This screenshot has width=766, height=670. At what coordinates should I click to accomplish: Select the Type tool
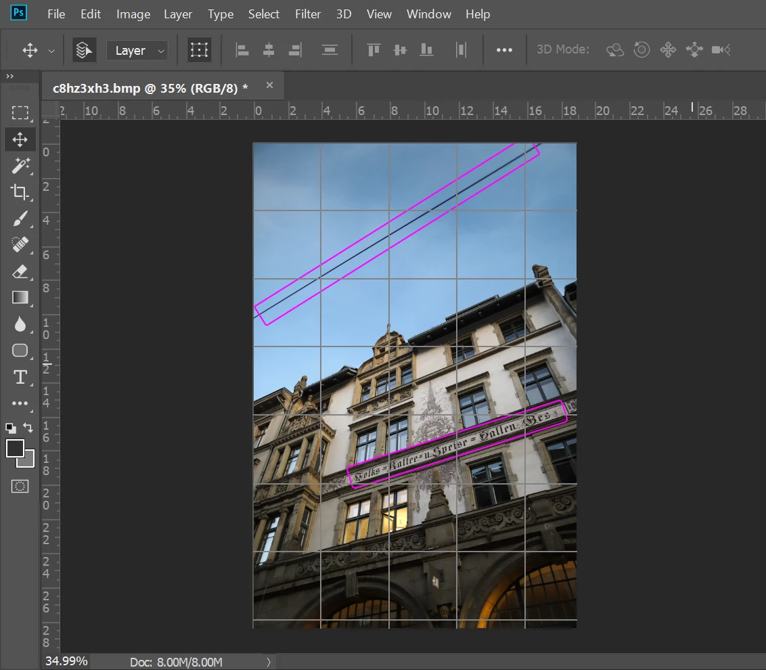[x=20, y=377]
